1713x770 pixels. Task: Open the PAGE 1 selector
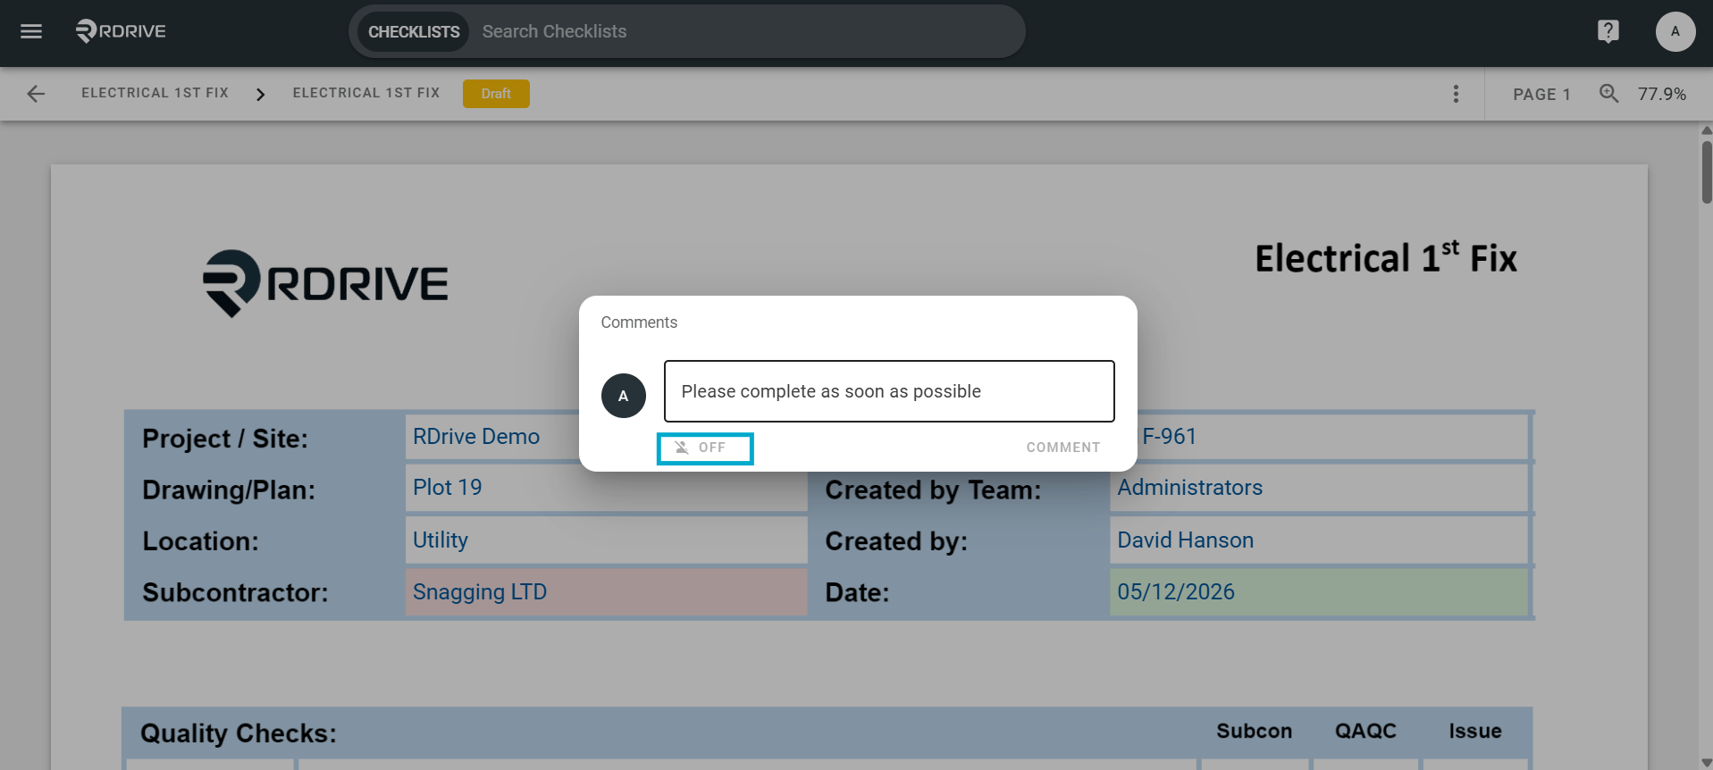pyautogui.click(x=1541, y=95)
